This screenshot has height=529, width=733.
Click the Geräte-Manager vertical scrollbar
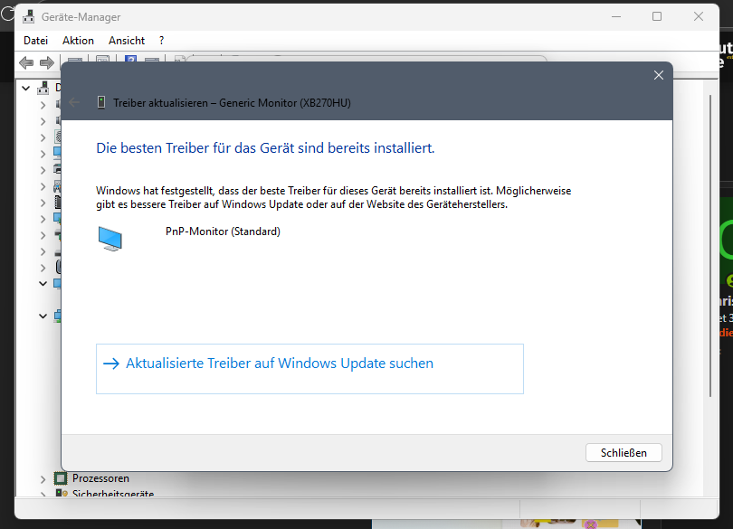(x=710, y=245)
